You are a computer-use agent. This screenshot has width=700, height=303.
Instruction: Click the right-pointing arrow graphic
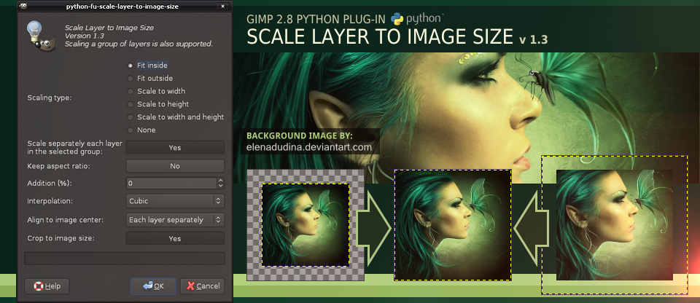(x=374, y=227)
